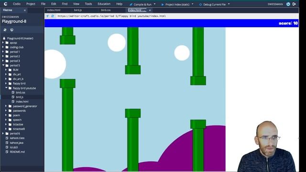306x172 pixels.
Task: Click the power icon in the top bar
Action: [x=288, y=4]
